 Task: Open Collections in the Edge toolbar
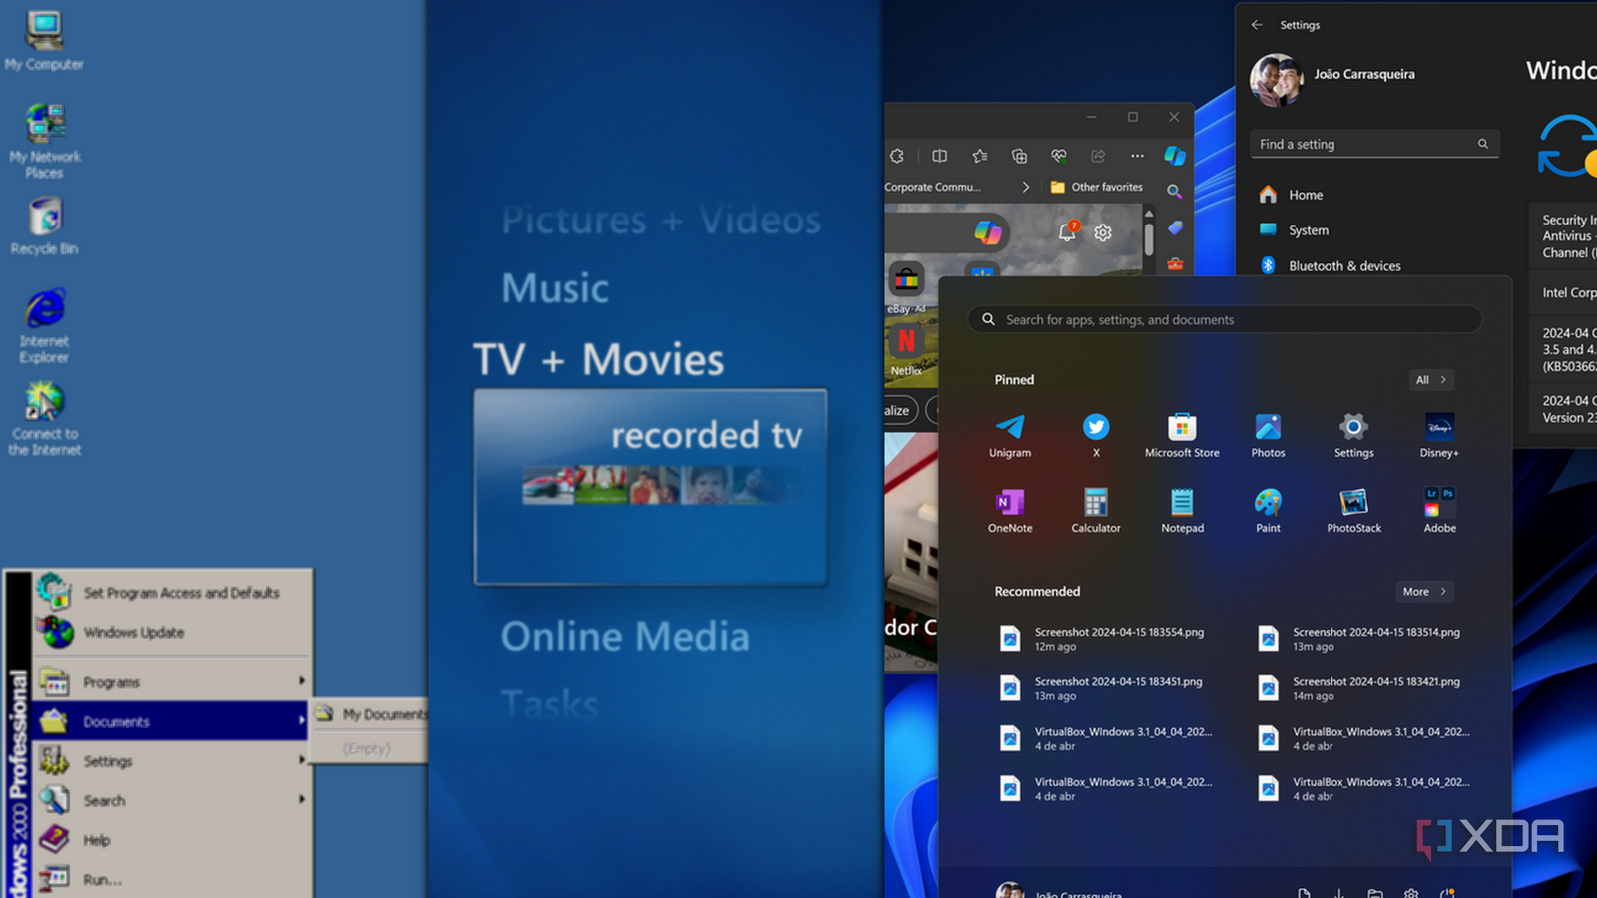(1019, 156)
